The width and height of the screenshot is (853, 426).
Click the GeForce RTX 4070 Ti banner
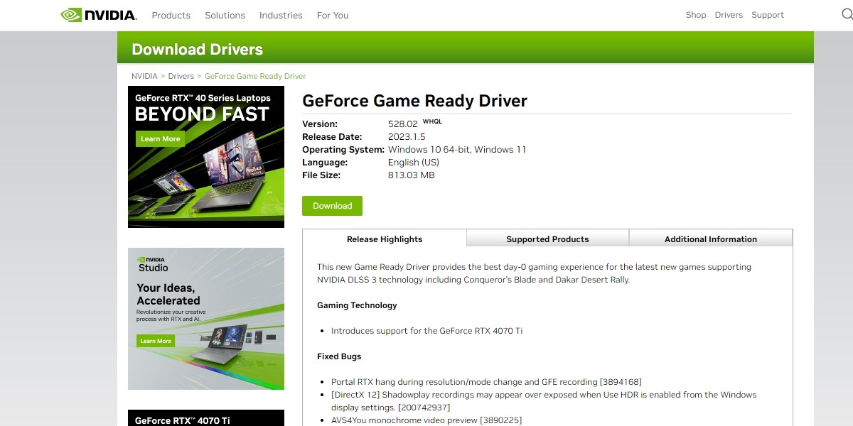click(205, 418)
